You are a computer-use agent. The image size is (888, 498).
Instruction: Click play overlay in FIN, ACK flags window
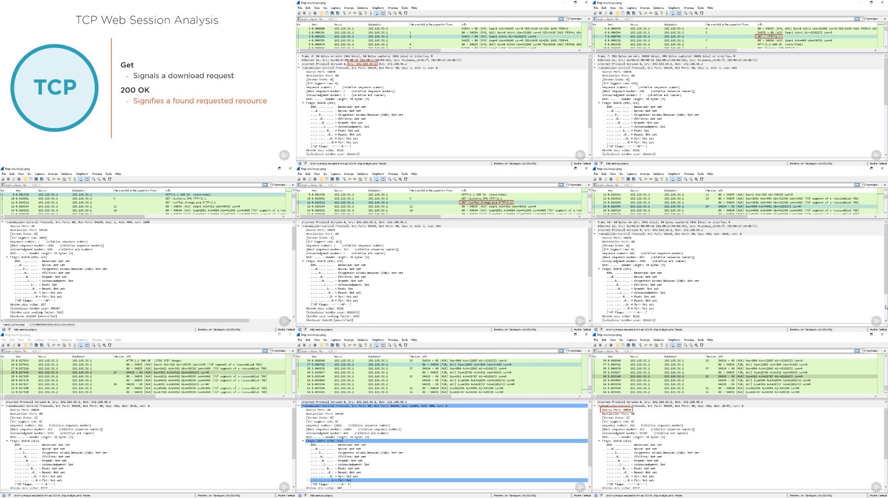tap(580, 487)
